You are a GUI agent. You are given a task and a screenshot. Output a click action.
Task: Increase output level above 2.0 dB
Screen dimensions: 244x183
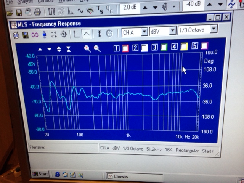[145, 8]
